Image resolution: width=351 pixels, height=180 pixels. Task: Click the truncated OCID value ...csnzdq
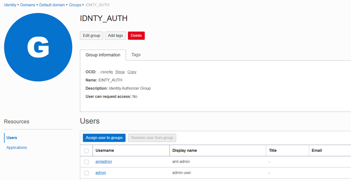(105, 72)
